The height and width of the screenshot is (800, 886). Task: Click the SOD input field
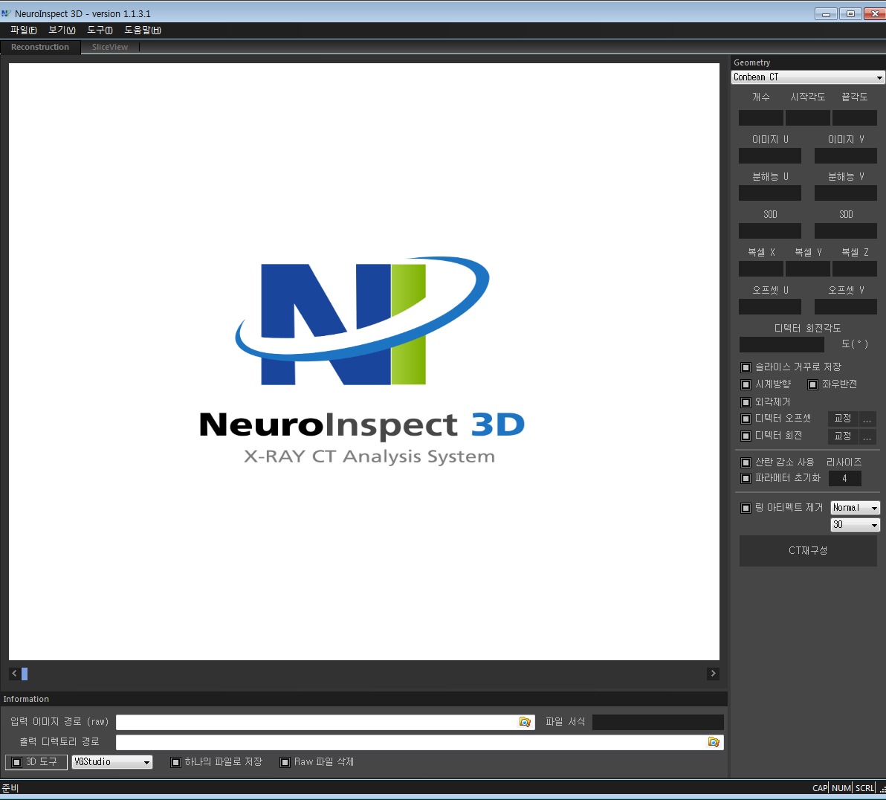pyautogui.click(x=769, y=230)
